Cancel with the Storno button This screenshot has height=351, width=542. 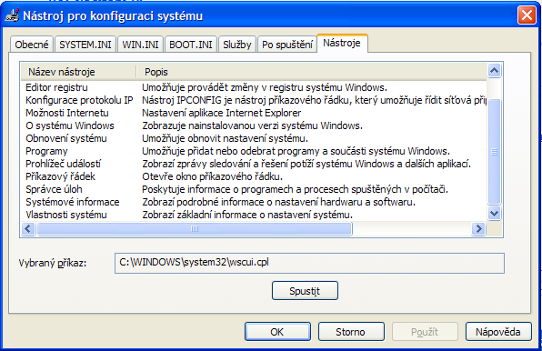[x=351, y=332]
